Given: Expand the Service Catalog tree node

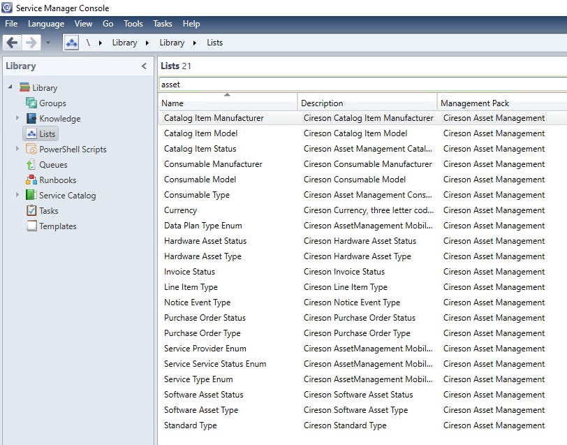Looking at the screenshot, I should (17, 195).
